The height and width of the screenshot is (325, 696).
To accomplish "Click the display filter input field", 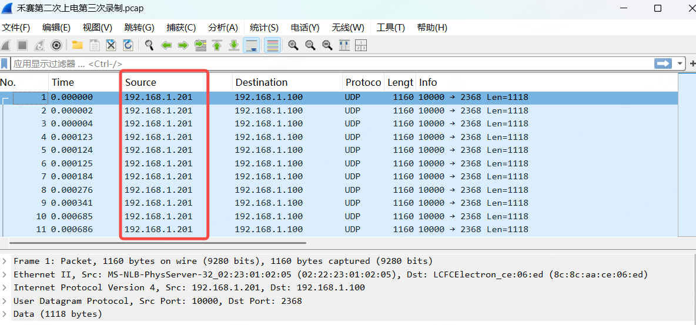I will [331, 63].
